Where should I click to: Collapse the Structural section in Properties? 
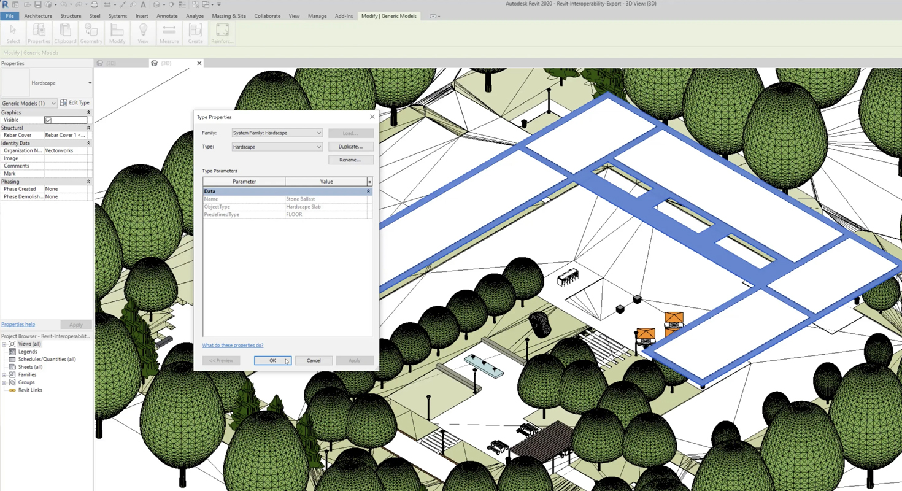point(88,128)
